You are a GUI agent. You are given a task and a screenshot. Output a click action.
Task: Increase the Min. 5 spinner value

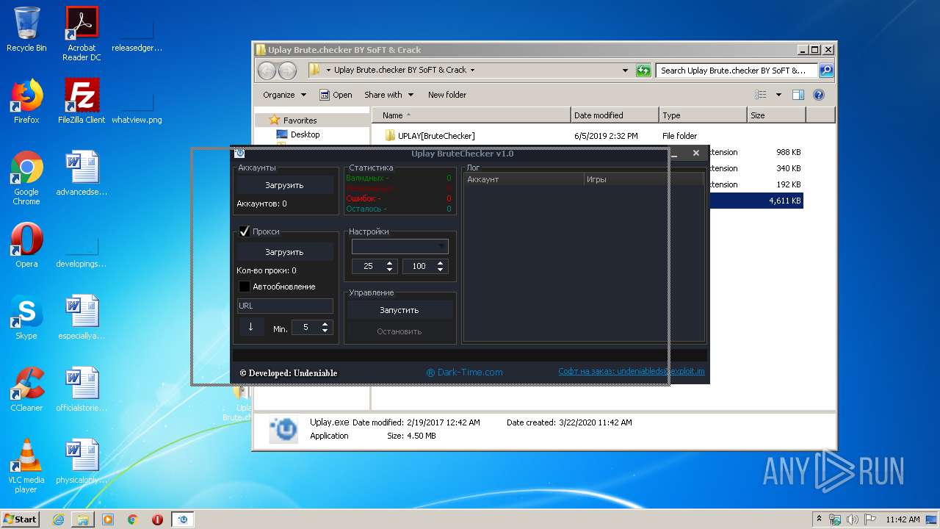pos(325,324)
